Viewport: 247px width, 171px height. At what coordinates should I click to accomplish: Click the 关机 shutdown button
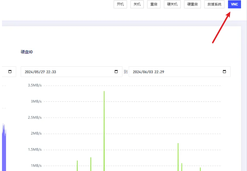[x=137, y=4]
